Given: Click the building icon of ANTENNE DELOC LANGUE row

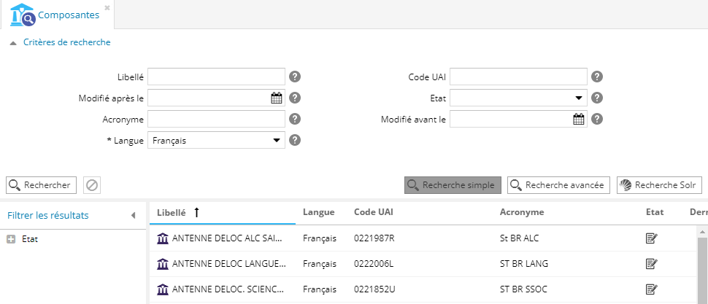Looking at the screenshot, I should click(162, 264).
